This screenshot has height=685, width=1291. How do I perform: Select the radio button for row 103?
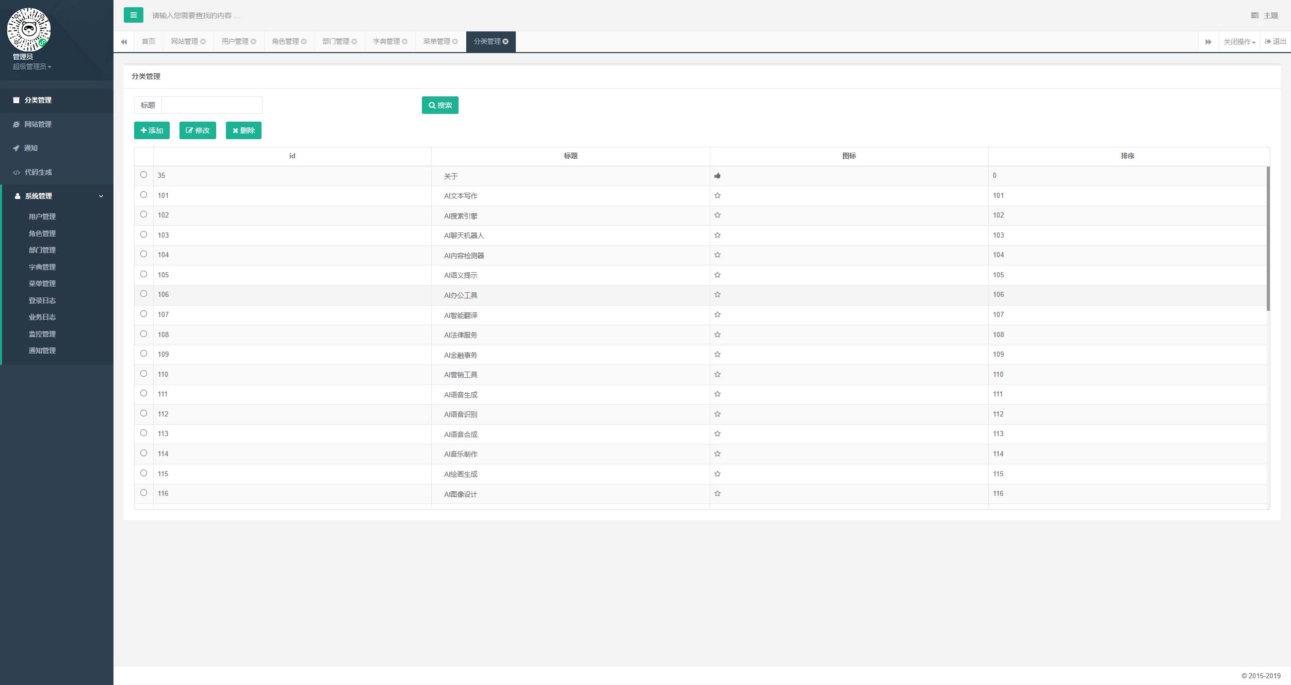click(x=143, y=233)
